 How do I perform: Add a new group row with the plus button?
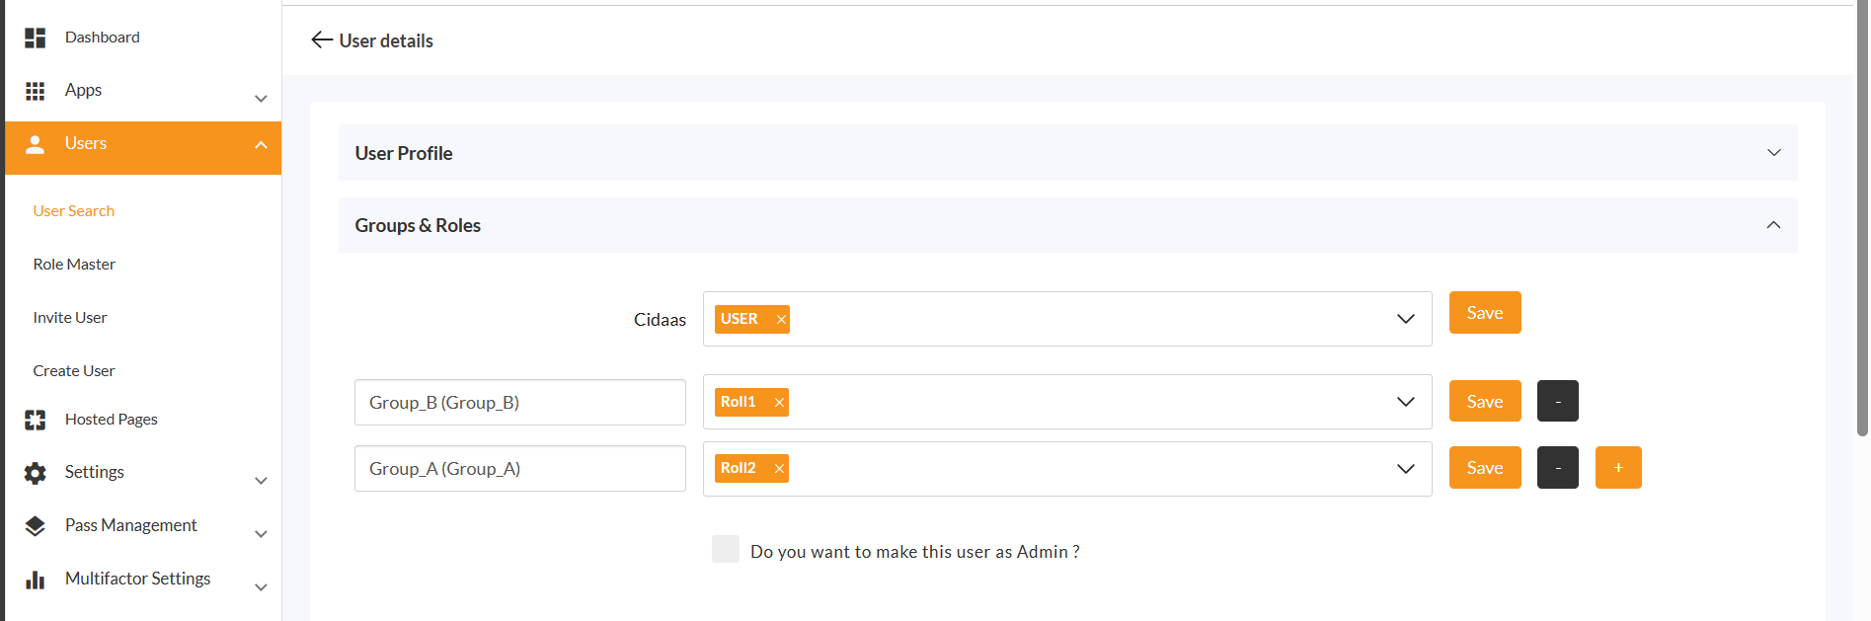[1617, 467]
